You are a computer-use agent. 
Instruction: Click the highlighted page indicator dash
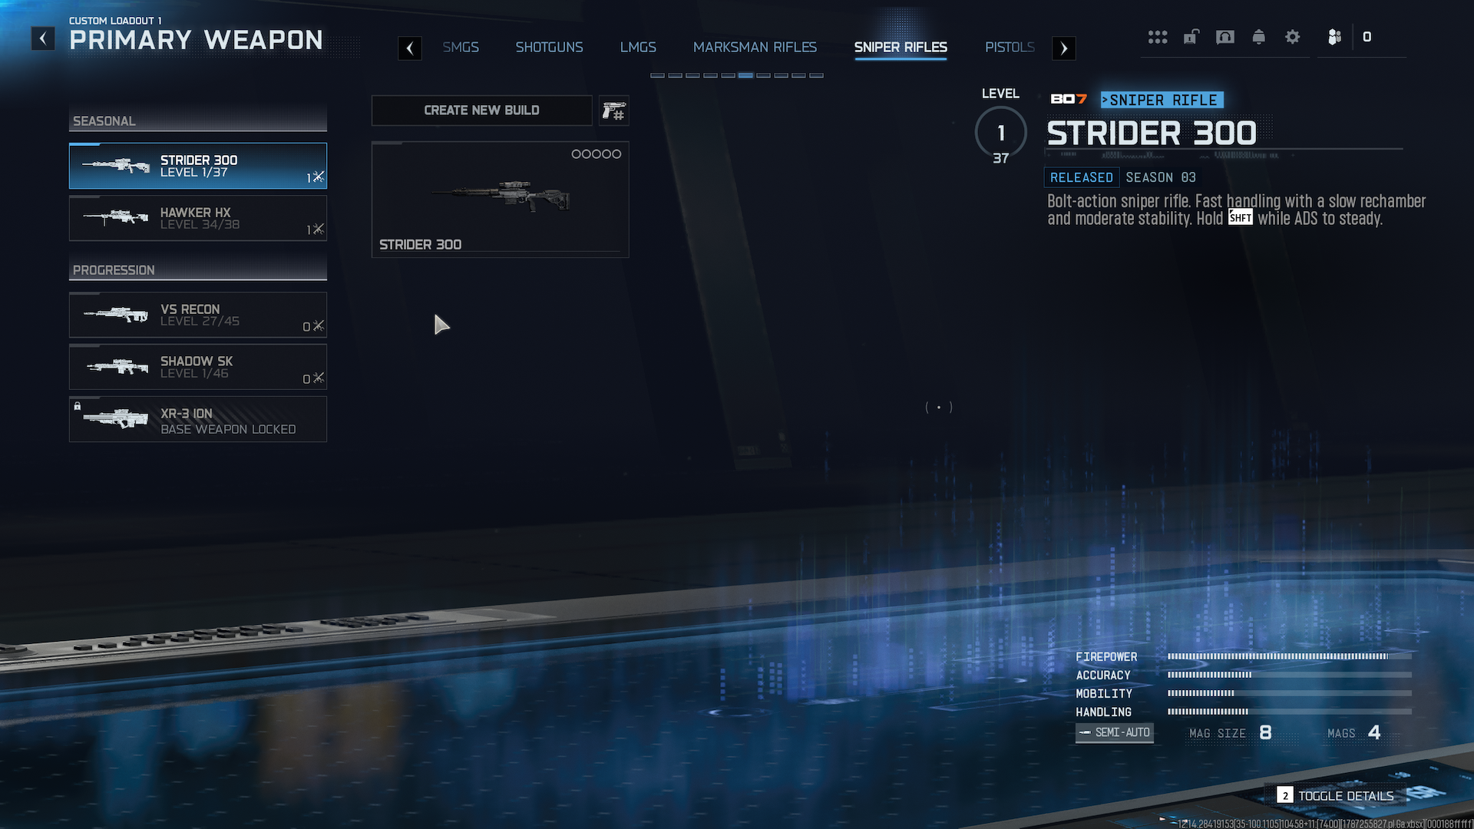tap(745, 75)
